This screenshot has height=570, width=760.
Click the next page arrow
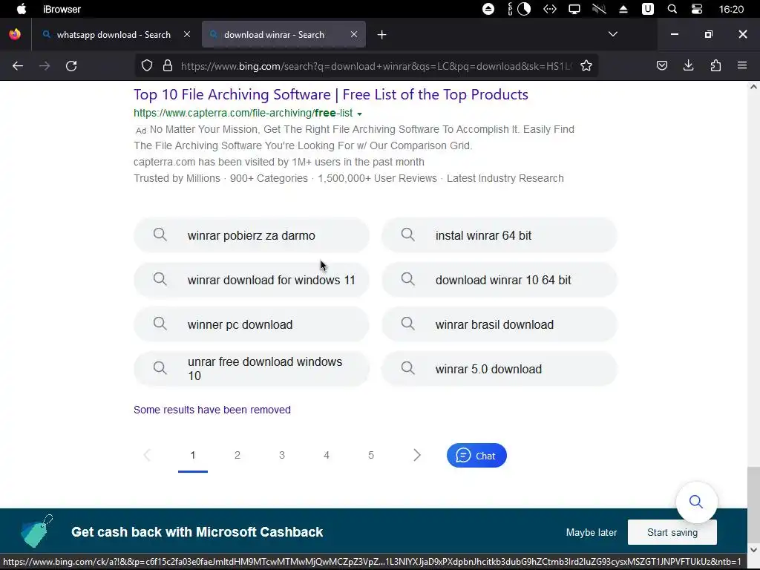[417, 455]
